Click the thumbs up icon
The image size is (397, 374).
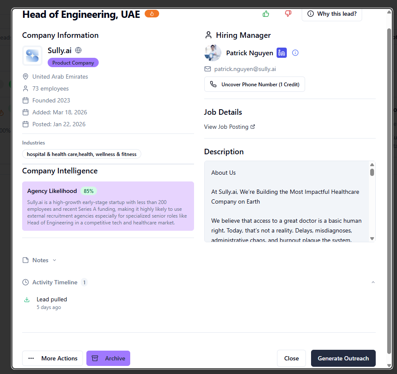[x=266, y=14]
